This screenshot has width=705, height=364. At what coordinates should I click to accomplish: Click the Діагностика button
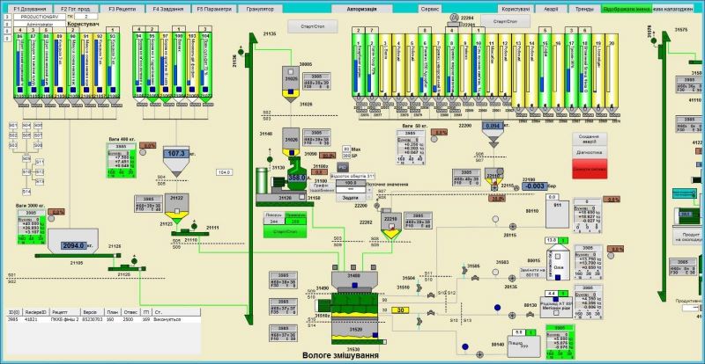pos(590,150)
